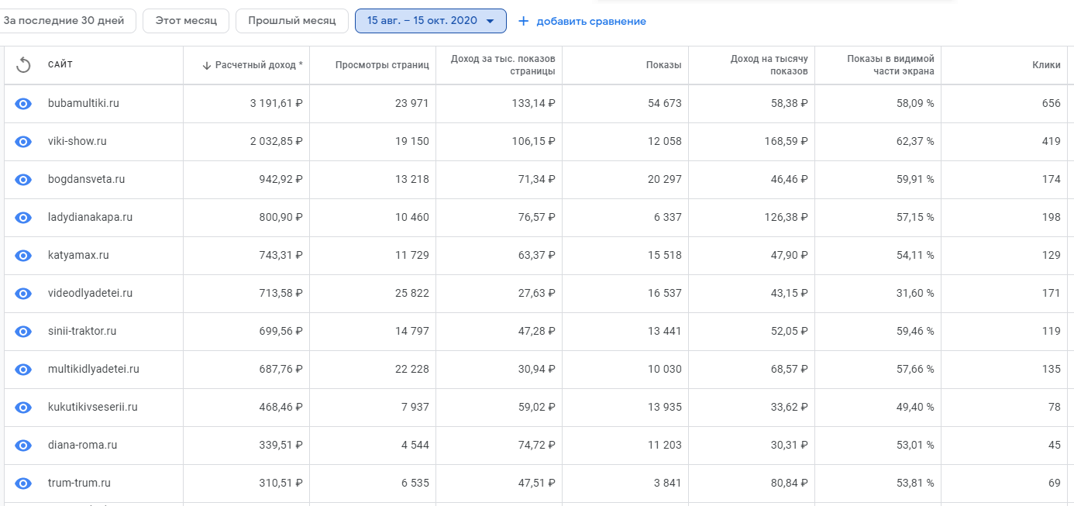Screen dimensions: 1074x506
Task: Click clicks value 45
Action: tap(1055, 445)
